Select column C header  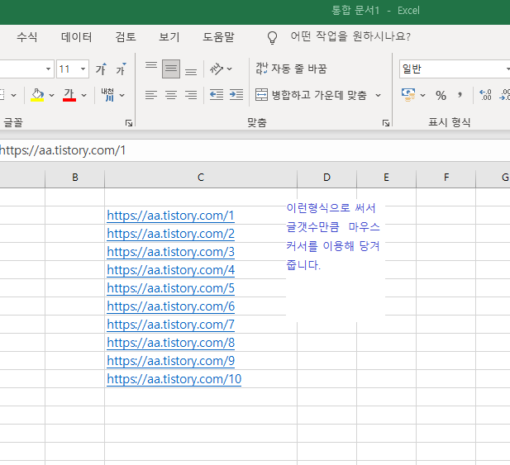[x=201, y=178]
